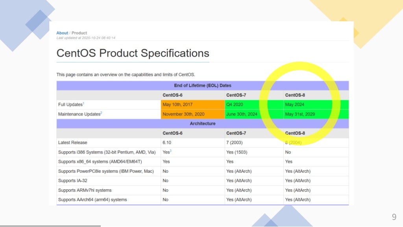Click the Architecture section header
Screen dimensions: 403x227
point(203,124)
